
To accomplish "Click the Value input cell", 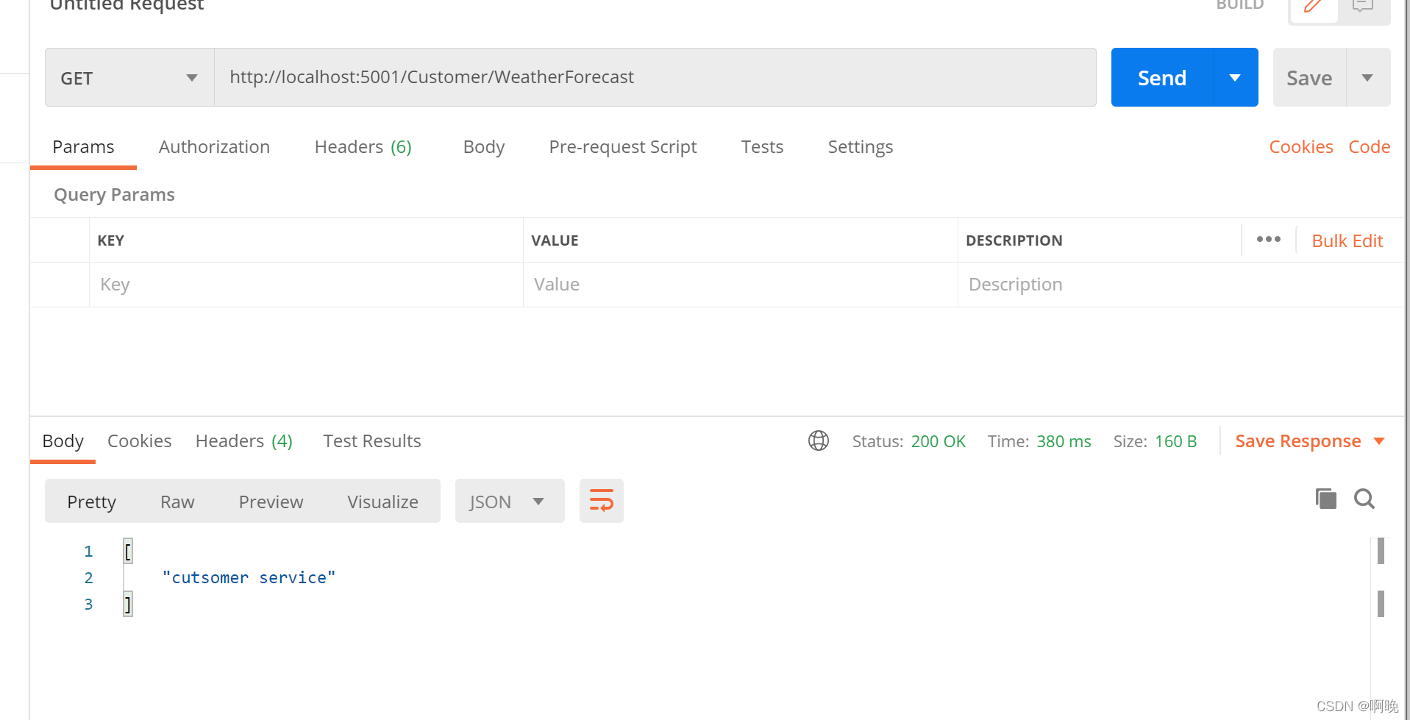I will click(x=740, y=285).
